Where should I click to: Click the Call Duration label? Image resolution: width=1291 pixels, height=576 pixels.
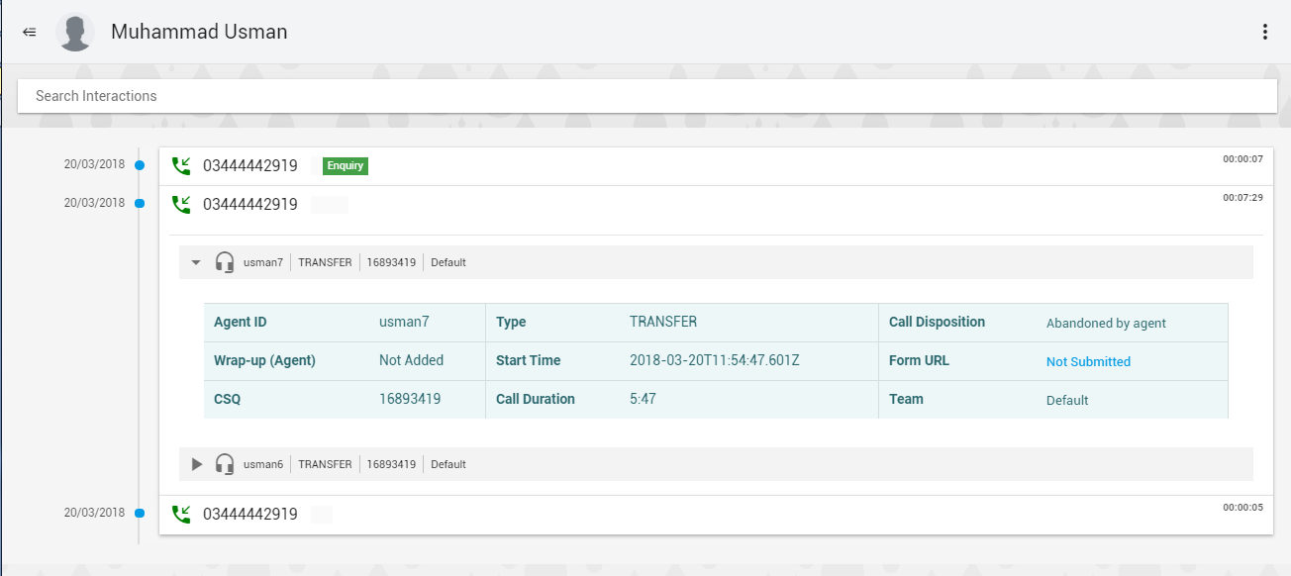pos(536,400)
